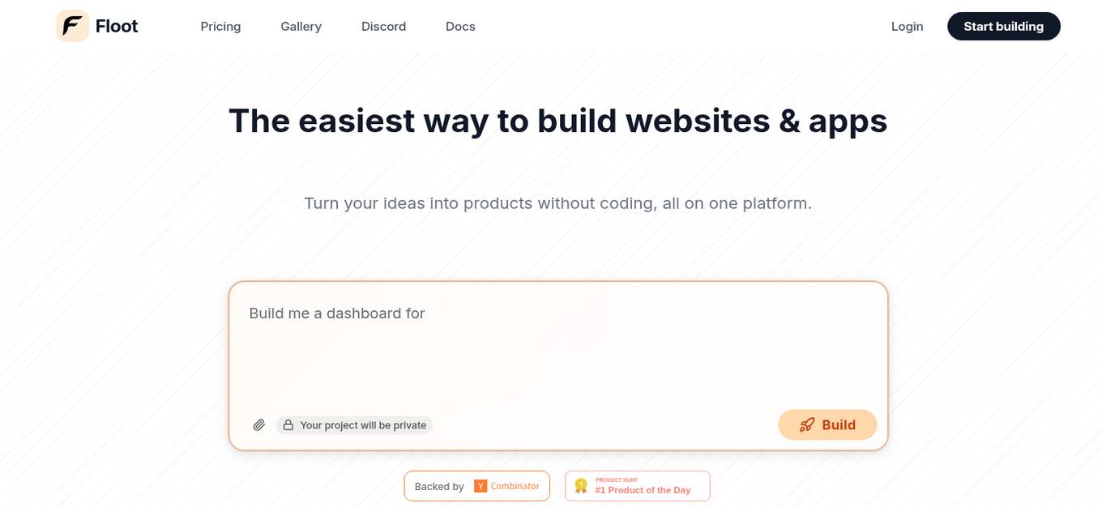1102x507 pixels.
Task: Navigate to Docs
Action: pos(460,27)
